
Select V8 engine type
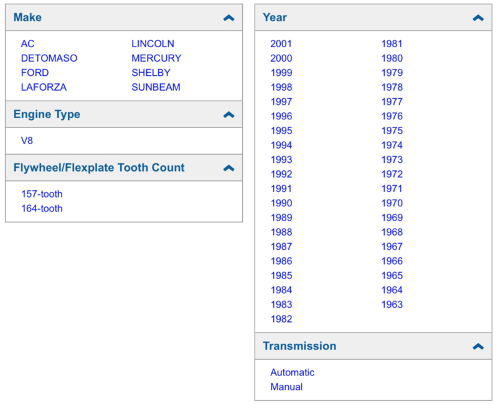27,140
